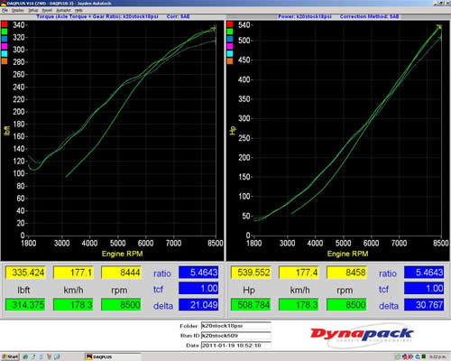Viewport: 451px width, 361px height.
Task: Click the system tray clock
Action: click(x=438, y=356)
